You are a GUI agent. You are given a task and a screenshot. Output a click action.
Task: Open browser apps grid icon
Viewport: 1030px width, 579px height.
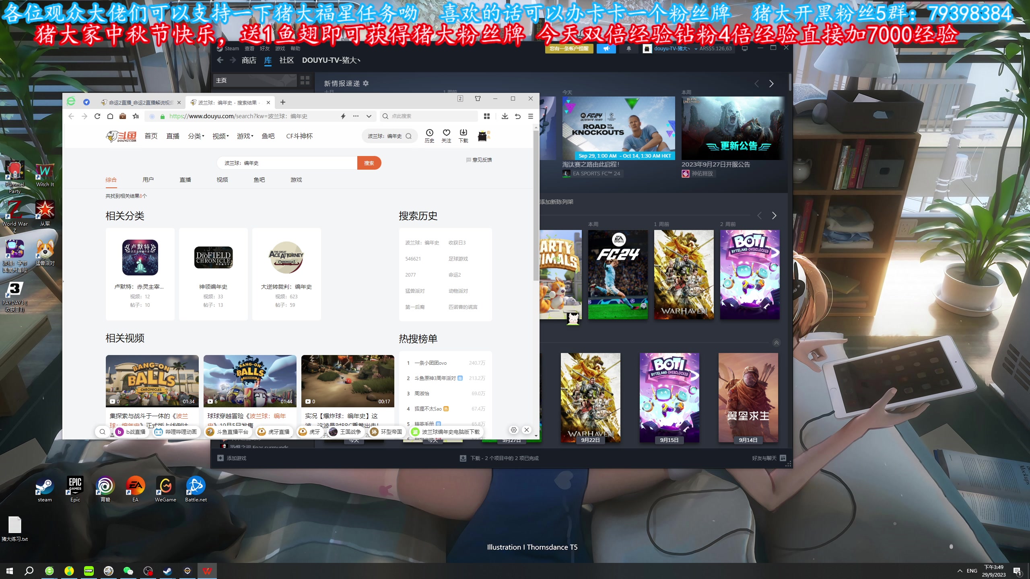(487, 116)
